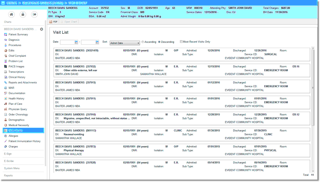
Task: Click the Reports and Attachments icon
Action: (x=6, y=82)
